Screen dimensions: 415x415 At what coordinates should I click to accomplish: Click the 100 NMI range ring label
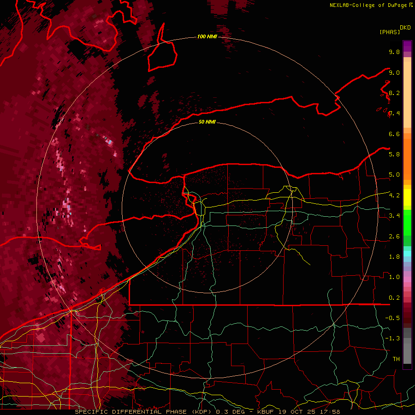207,36
